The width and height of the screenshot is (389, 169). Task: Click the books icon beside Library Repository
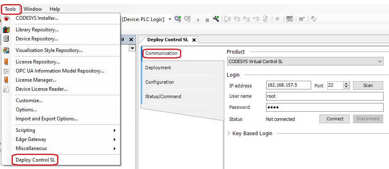tap(6, 30)
